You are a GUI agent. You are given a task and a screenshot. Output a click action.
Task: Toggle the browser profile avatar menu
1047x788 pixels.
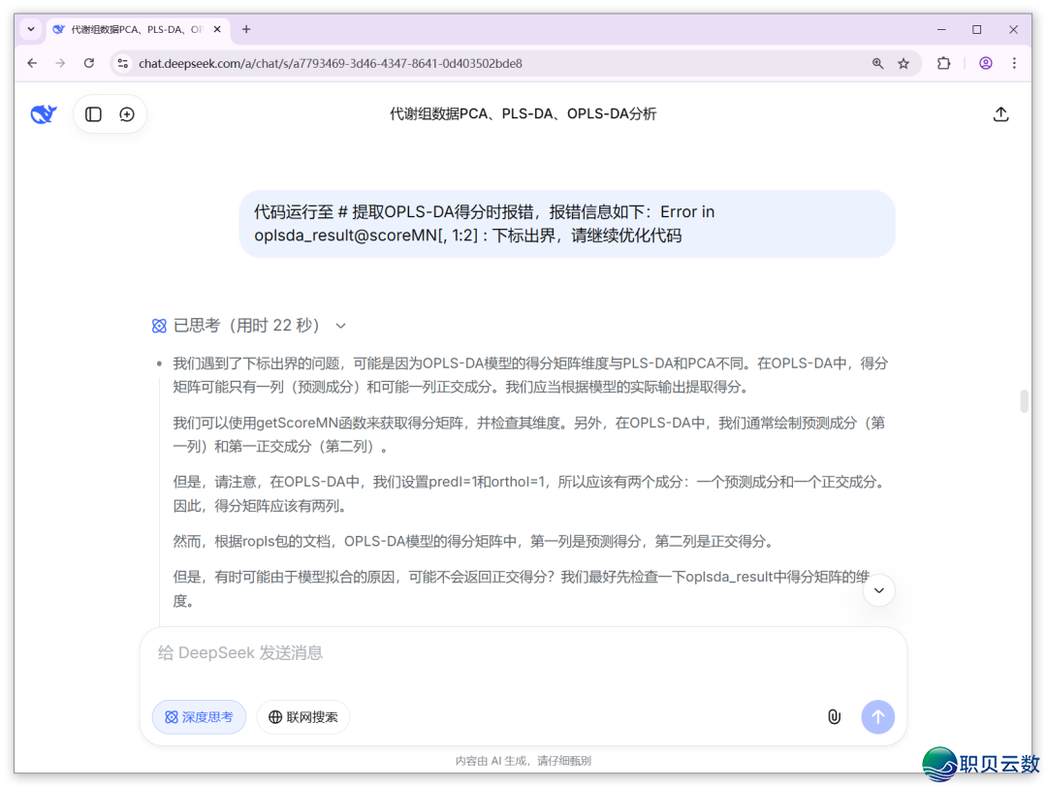click(x=986, y=62)
